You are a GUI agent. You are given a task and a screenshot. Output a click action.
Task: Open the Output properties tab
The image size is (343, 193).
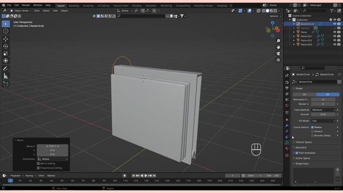[x=287, y=88]
